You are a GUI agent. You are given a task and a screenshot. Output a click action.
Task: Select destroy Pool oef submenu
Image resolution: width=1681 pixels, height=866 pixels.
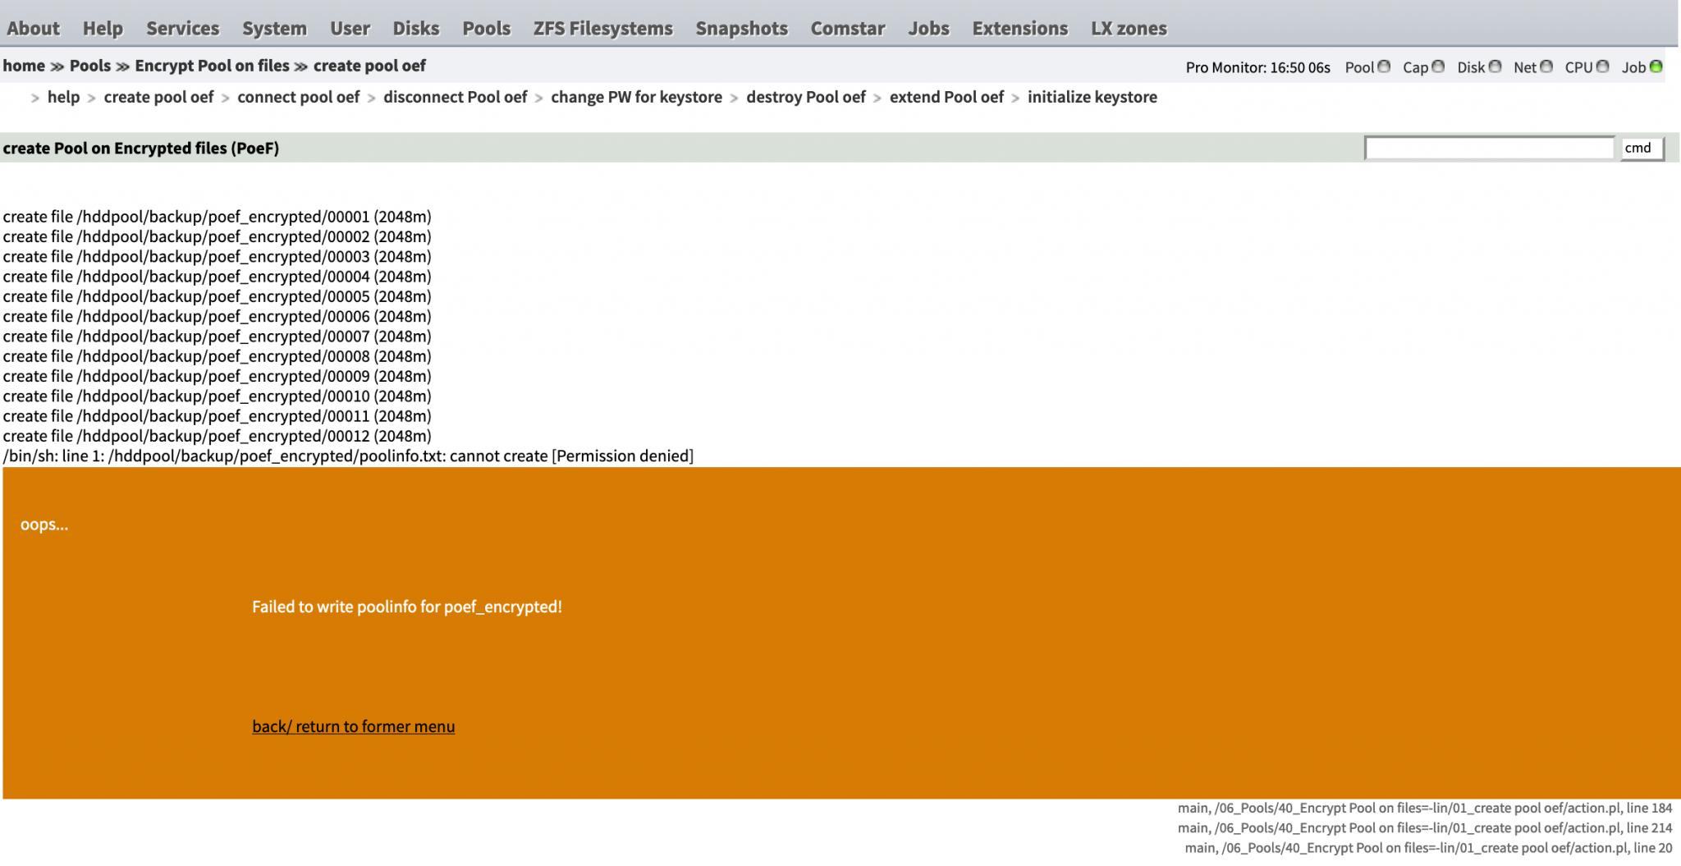[x=805, y=97]
